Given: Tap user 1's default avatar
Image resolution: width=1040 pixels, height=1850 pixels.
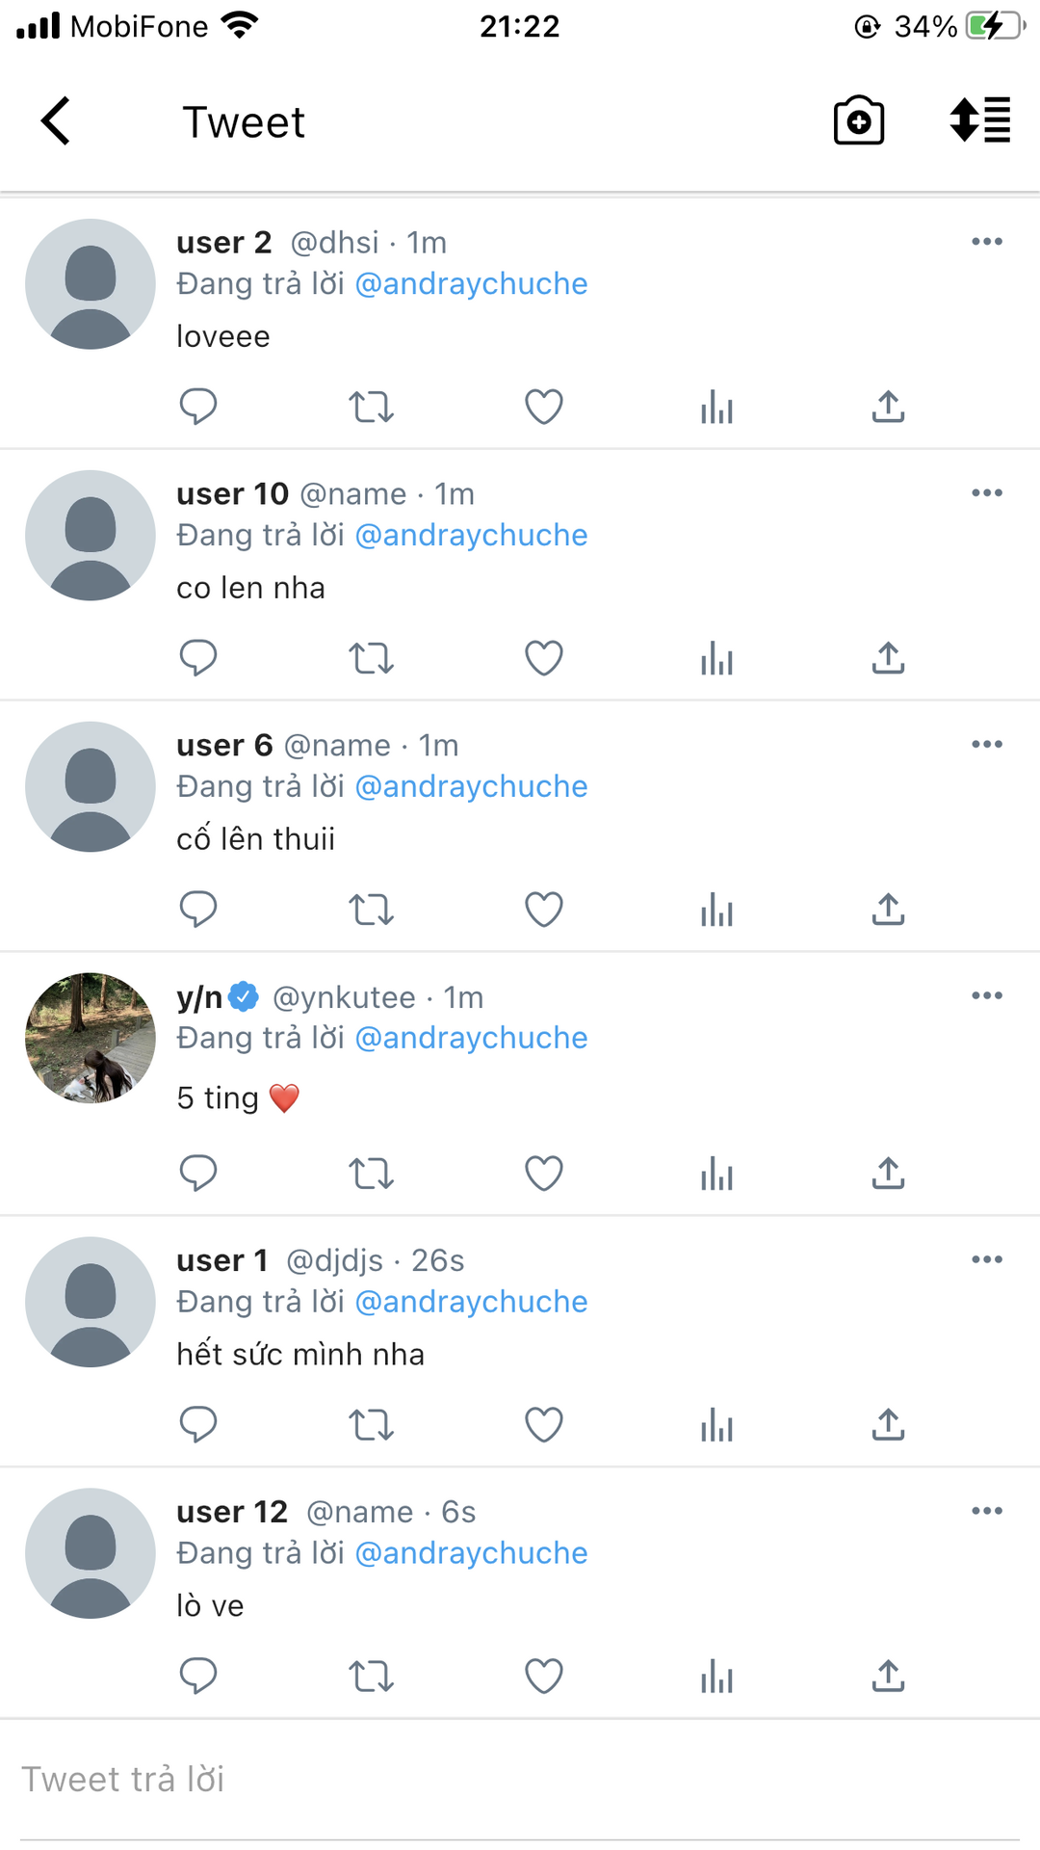Looking at the screenshot, I should (x=91, y=1302).
